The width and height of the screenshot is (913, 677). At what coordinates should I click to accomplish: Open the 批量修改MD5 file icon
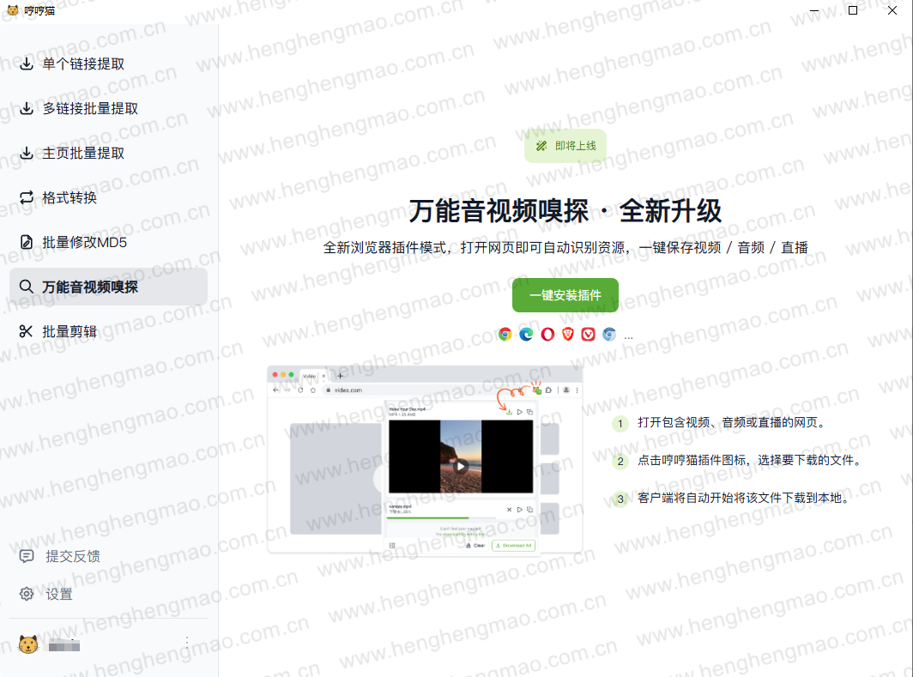pos(27,243)
